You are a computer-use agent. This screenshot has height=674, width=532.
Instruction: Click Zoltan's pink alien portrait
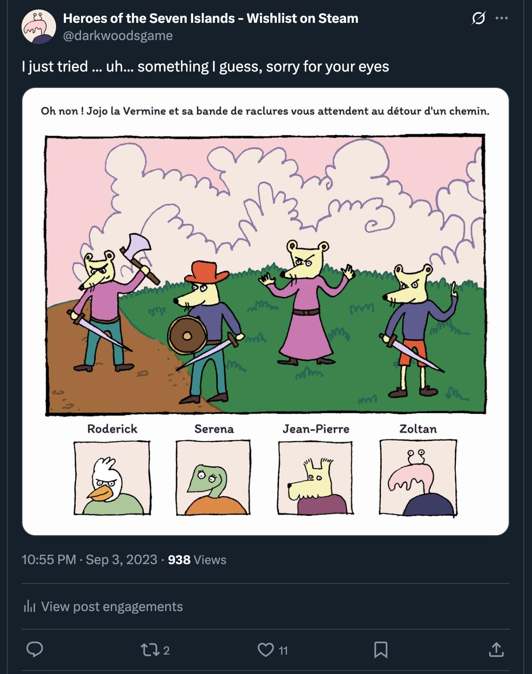click(418, 478)
